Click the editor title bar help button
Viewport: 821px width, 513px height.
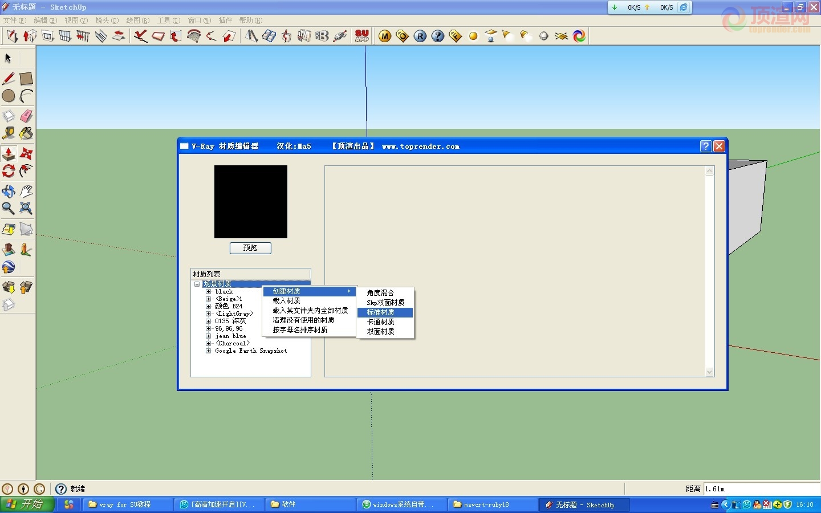(705, 146)
